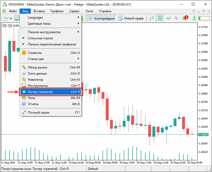Click the connection progress bar in toolbar
Image resolution: width=212 pixels, height=172 pixels.
[204, 18]
